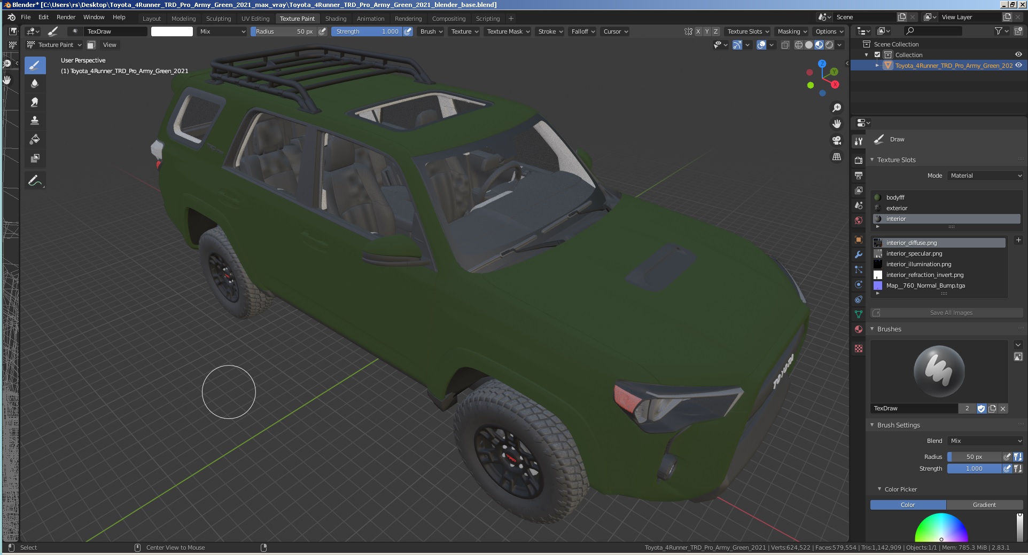
Task: Open the Stroke popover
Action: [x=550, y=31]
